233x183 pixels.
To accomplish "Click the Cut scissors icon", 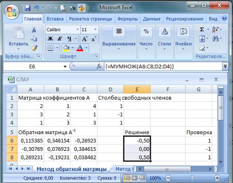I will 34,29.
